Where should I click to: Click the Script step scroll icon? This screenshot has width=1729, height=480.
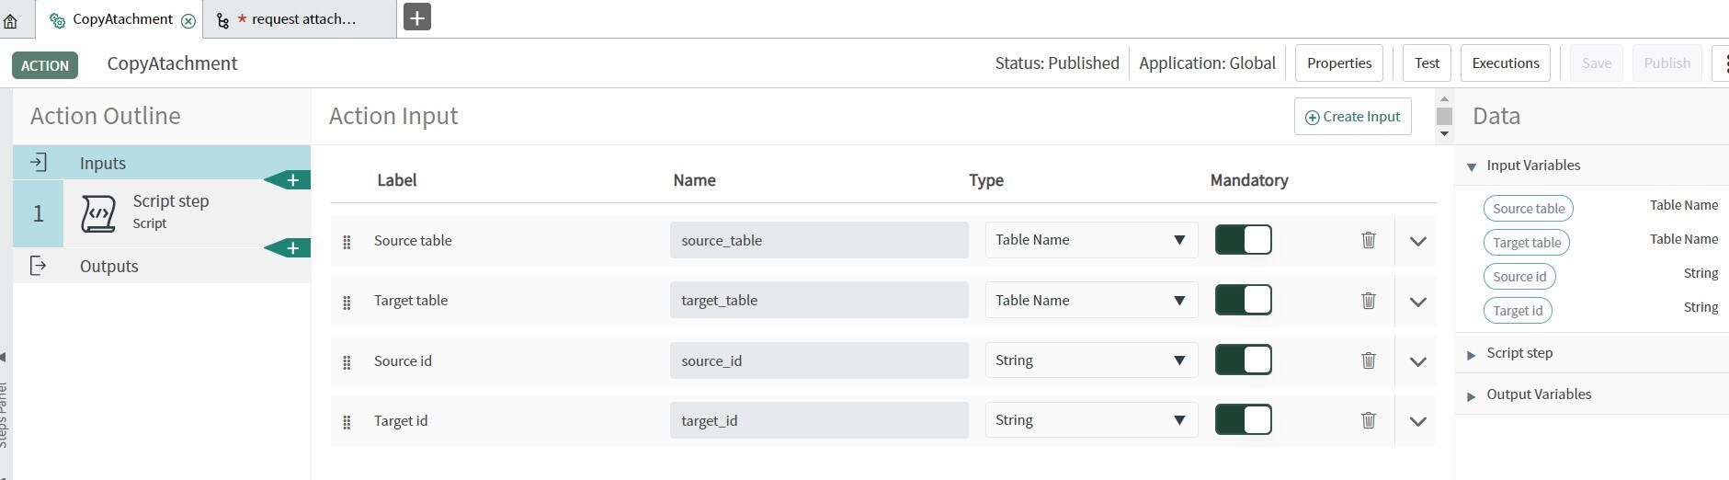point(98,213)
